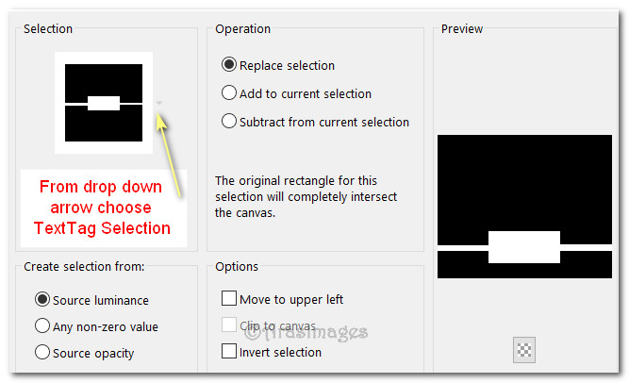Image resolution: width=629 pixels, height=383 pixels.
Task: Check the Invert selection box
Action: [229, 352]
